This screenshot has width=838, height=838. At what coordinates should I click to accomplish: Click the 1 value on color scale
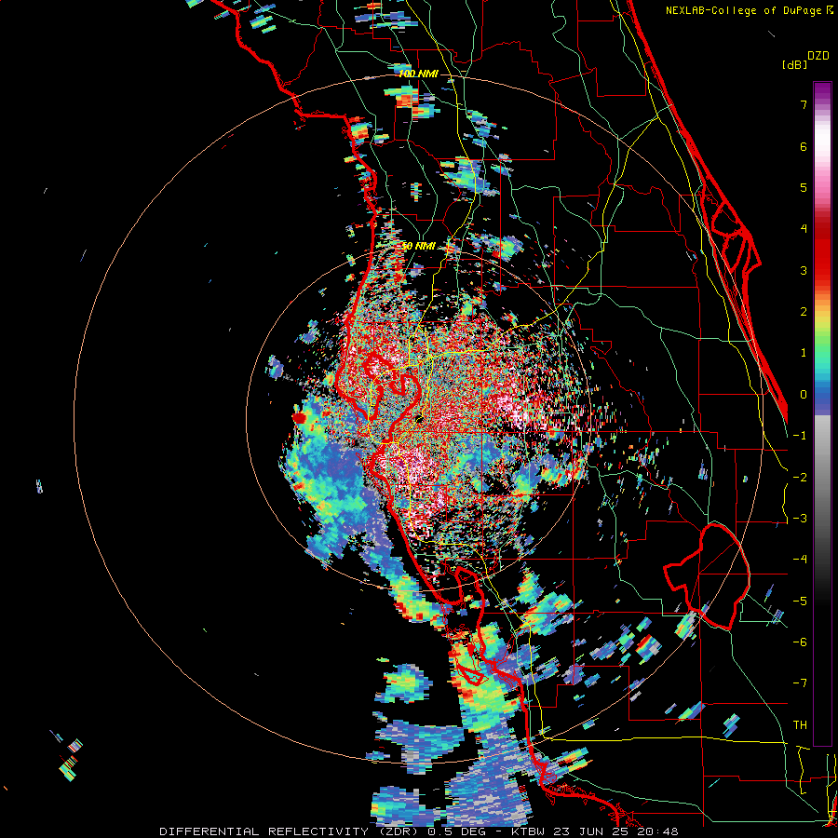pos(804,353)
